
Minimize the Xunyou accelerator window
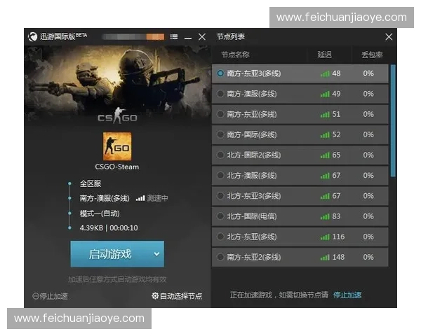coord(188,38)
